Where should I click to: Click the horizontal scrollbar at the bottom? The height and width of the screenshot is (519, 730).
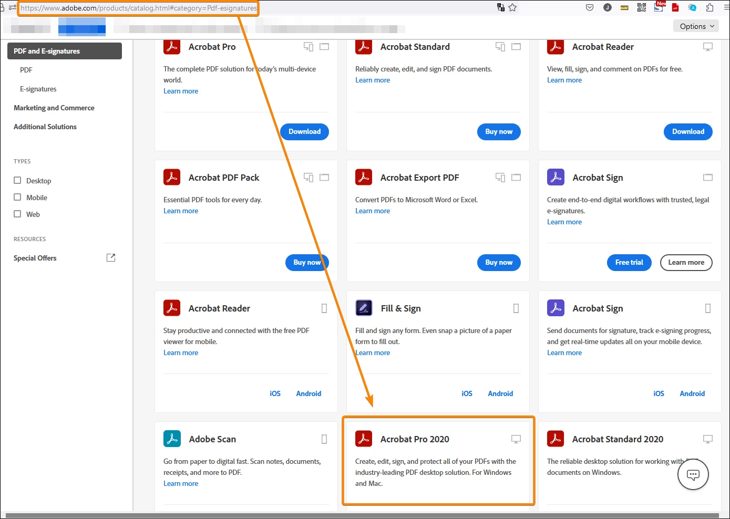[363, 516]
